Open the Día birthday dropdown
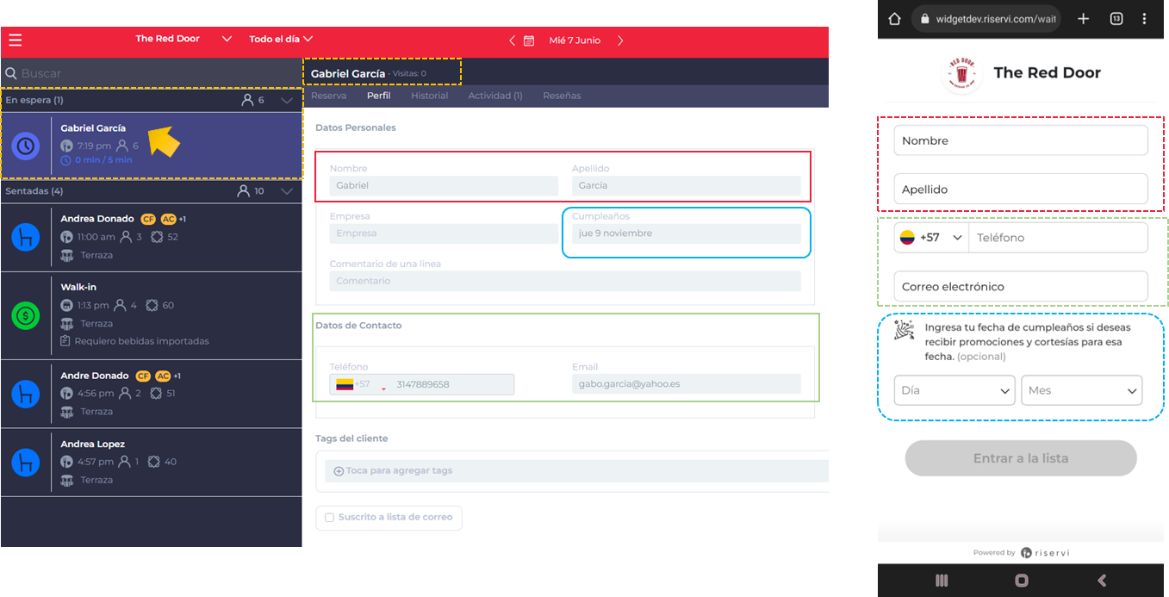The height and width of the screenshot is (597, 1169). click(x=954, y=390)
